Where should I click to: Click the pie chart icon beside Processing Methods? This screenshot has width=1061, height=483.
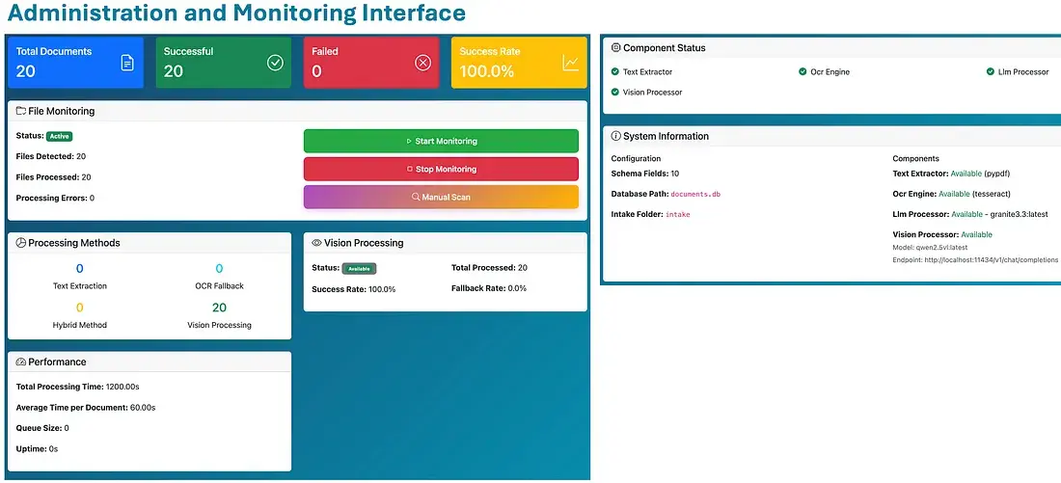coord(21,243)
